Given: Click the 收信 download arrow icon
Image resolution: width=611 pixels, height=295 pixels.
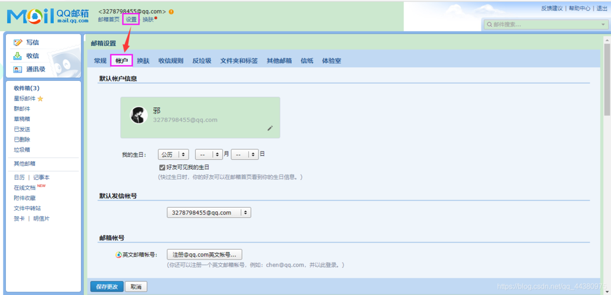Looking at the screenshot, I should [18, 56].
